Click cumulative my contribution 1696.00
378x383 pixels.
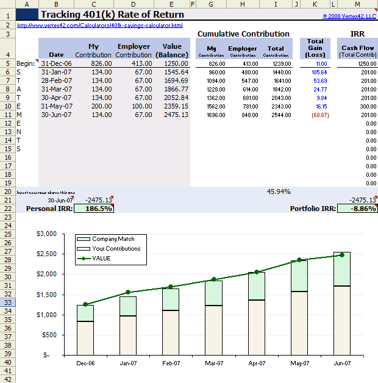pyautogui.click(x=211, y=115)
